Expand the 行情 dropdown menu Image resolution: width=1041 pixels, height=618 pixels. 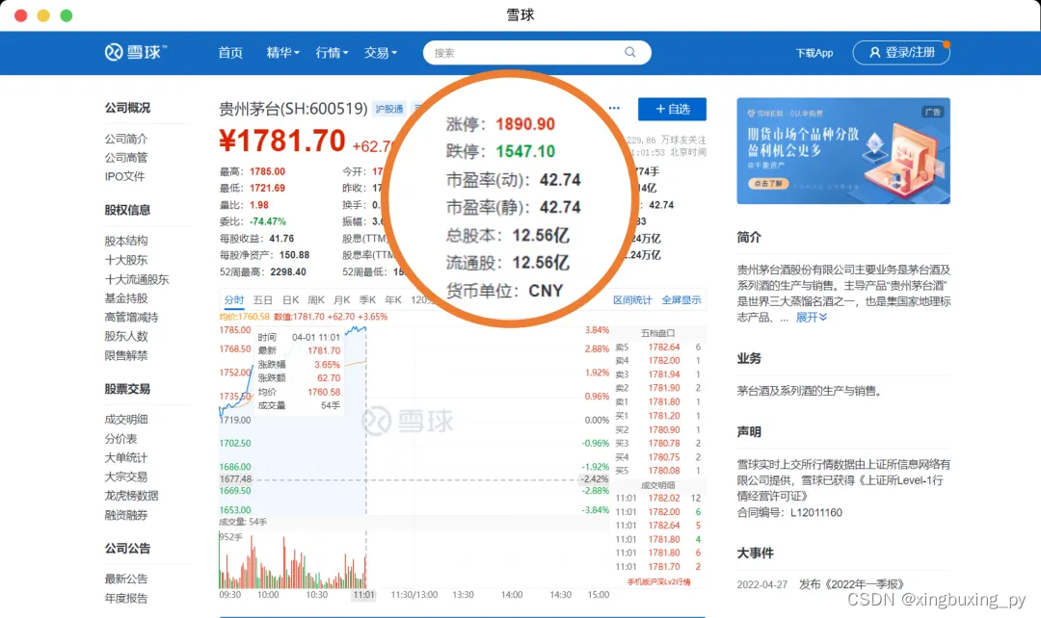click(332, 52)
